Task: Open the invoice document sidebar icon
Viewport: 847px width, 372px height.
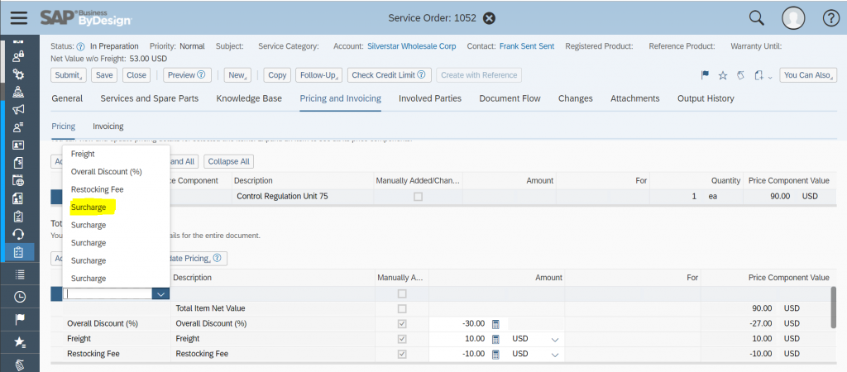Action: pos(18,163)
